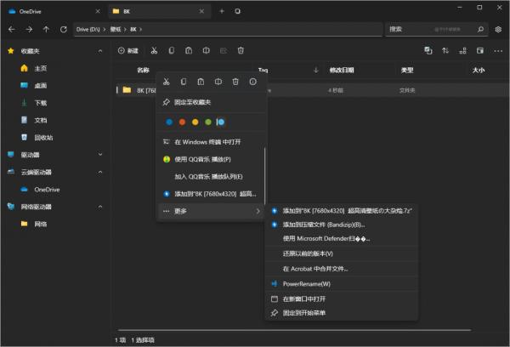Screen dimensions: 510x347
Task: Click the toolbar paste icon
Action: pyautogui.click(x=189, y=50)
